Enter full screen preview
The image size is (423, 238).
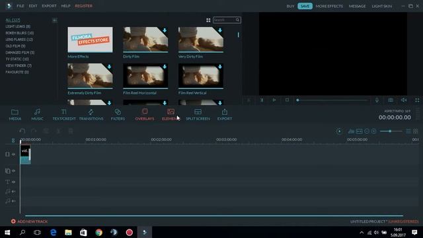pos(417,100)
